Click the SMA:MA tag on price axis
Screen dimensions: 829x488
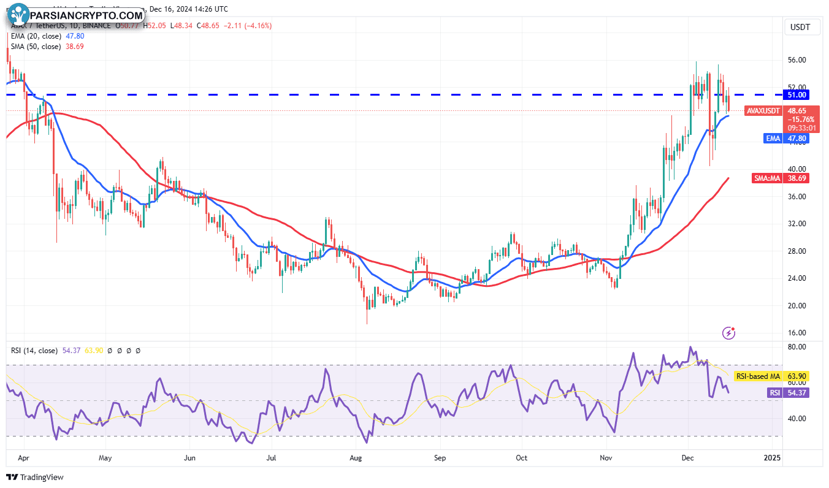click(x=768, y=178)
